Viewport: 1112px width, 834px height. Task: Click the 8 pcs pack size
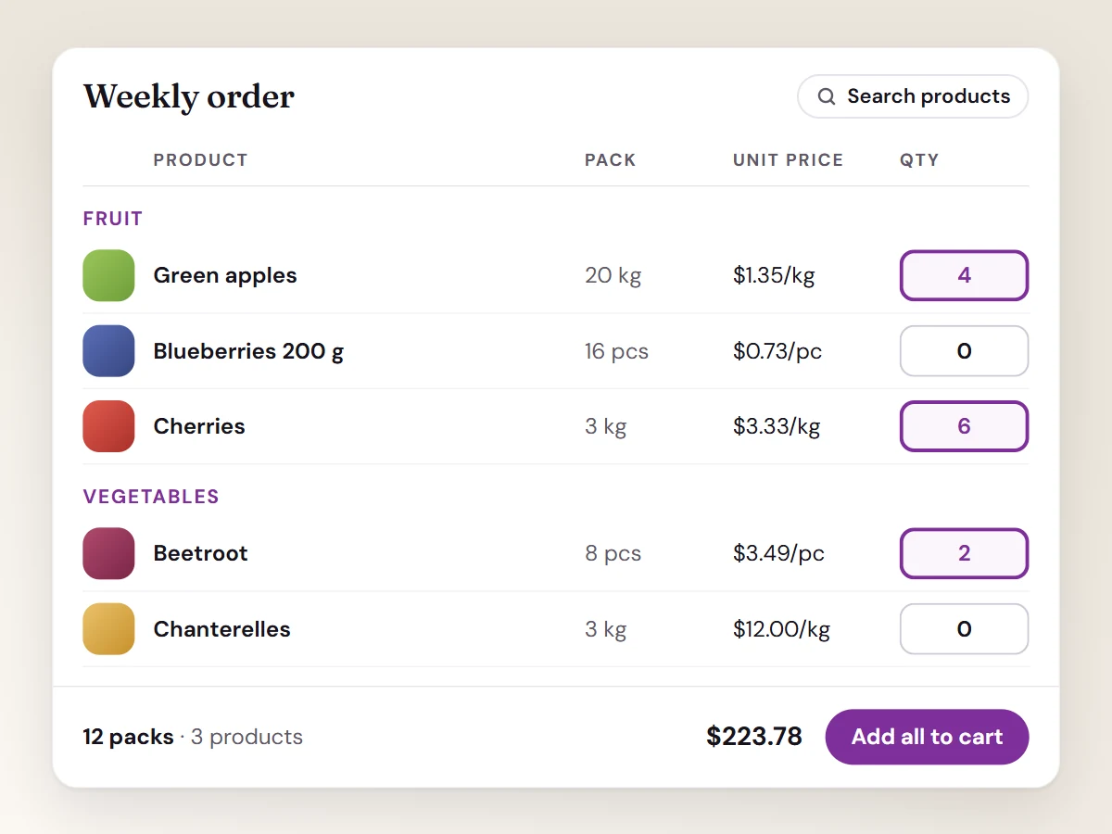(613, 553)
